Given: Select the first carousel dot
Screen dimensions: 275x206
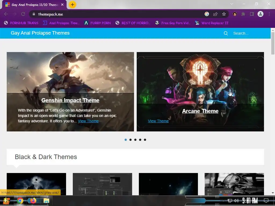Looking at the screenshot, I should coord(126,140).
